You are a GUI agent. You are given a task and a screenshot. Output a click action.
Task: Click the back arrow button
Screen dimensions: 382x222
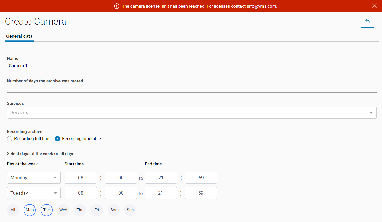point(367,21)
